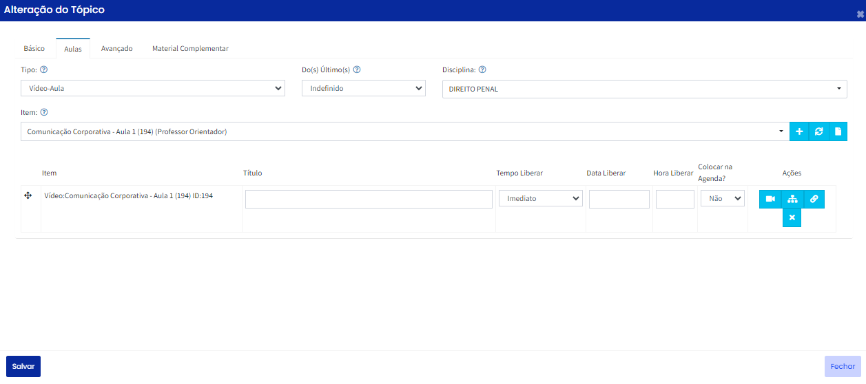Click the help icon next to Do(s) Último(s)
Screen dimensions: 866x384
pyautogui.click(x=357, y=70)
